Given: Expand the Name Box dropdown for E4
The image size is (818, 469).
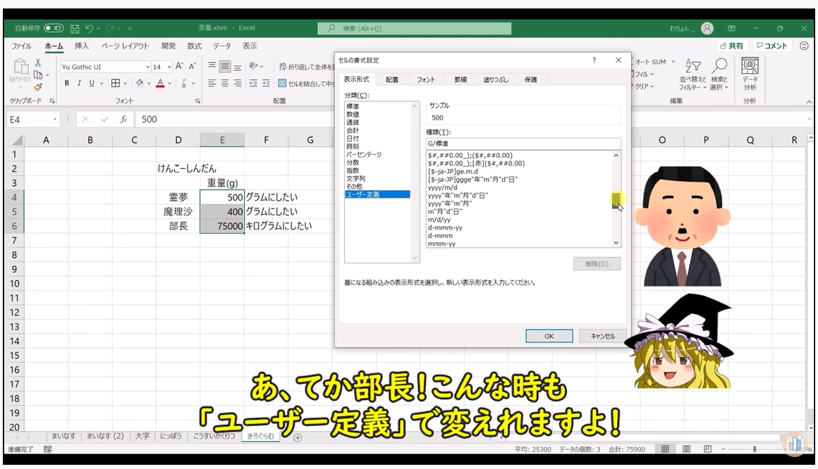Looking at the screenshot, I should tap(55, 120).
